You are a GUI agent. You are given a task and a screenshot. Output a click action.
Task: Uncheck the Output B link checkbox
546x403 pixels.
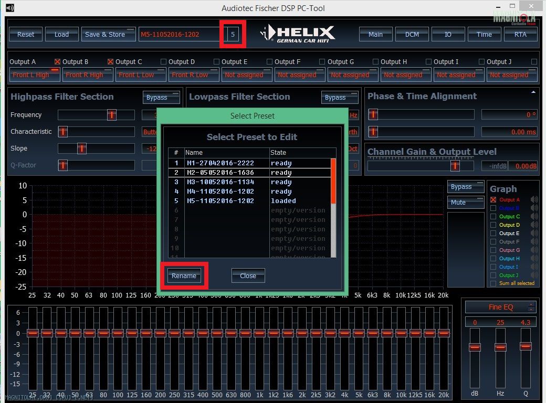click(58, 62)
